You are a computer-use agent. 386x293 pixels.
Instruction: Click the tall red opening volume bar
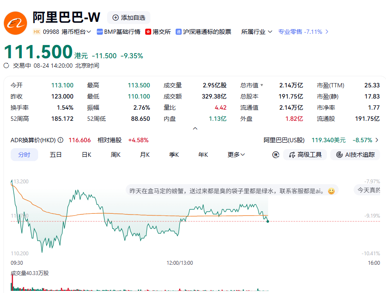click(12, 282)
